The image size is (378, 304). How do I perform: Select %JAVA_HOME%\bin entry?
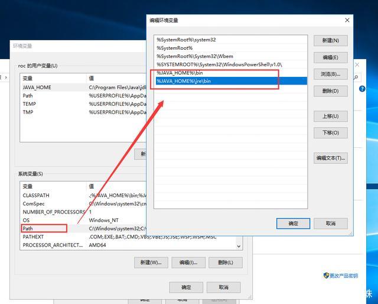point(230,73)
